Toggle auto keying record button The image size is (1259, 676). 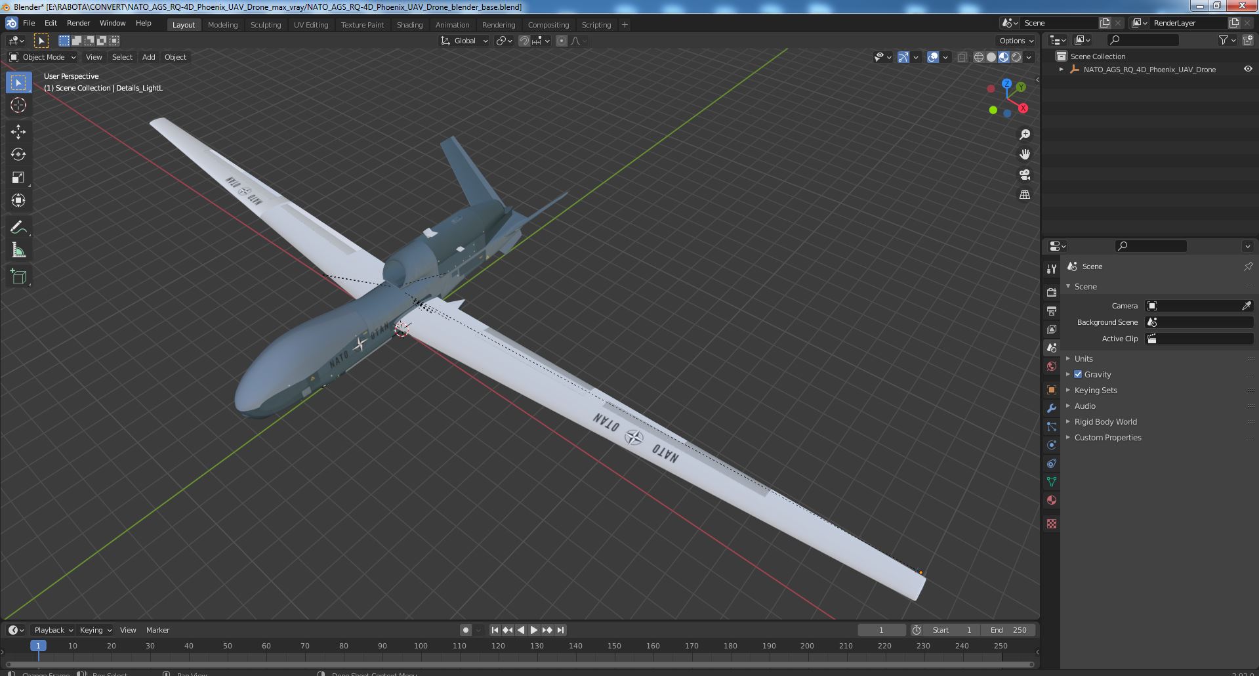pyautogui.click(x=466, y=630)
